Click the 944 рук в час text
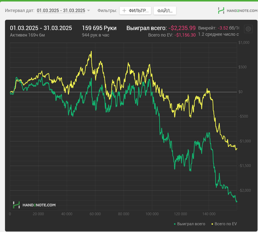Viewport: 258px width, 232px height. click(x=95, y=35)
